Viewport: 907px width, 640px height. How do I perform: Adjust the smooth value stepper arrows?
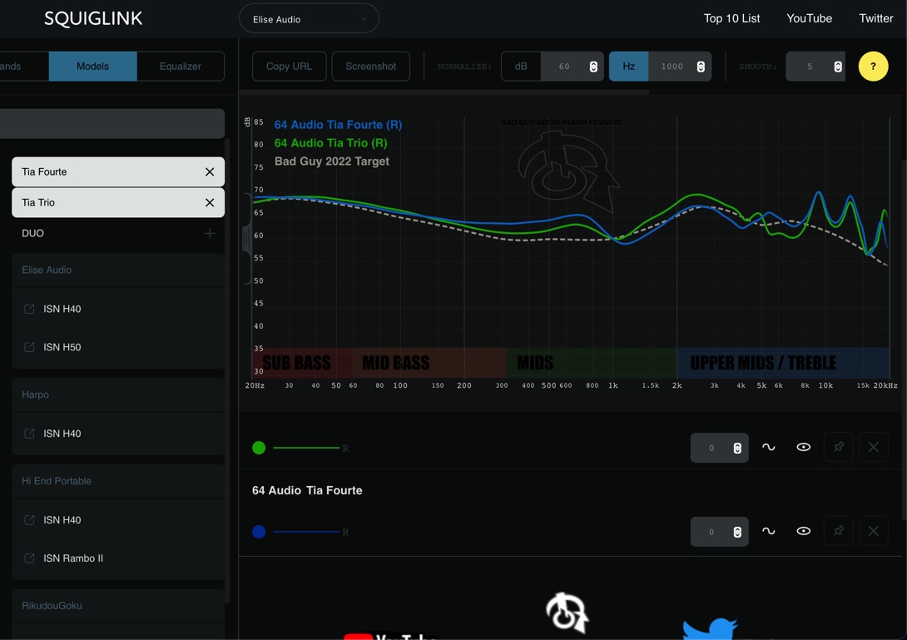coord(838,67)
